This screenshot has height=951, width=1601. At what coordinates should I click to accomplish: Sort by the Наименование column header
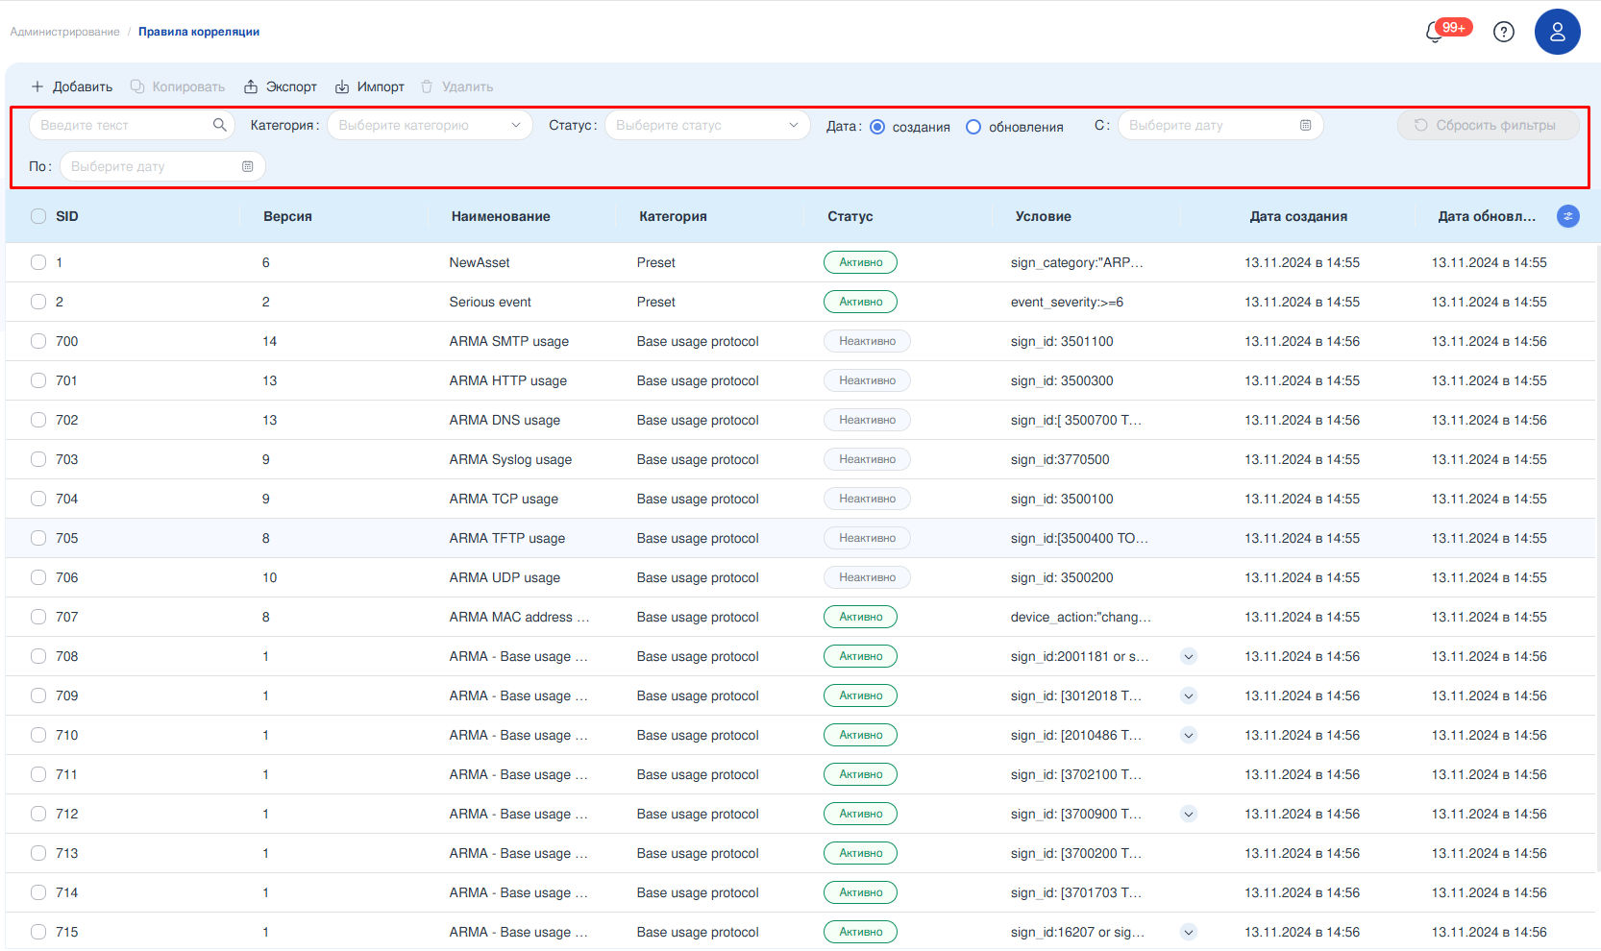tap(501, 216)
